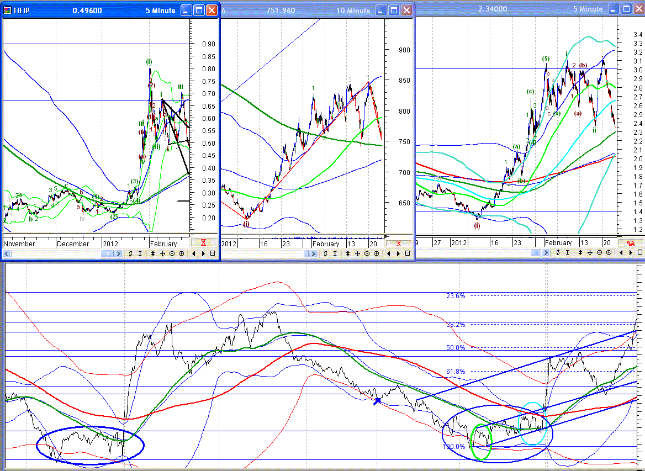Click right scroll arrow in 2.34000 chart
The height and width of the screenshot is (471, 645).
pyautogui.click(x=546, y=252)
